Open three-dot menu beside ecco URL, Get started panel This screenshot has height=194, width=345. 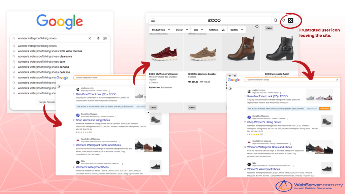tap(281, 93)
